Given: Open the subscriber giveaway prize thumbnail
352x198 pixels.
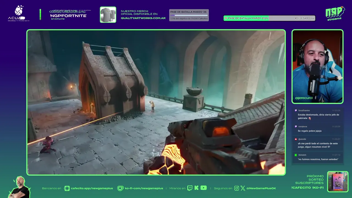Looking at the screenshot, I should [338, 182].
